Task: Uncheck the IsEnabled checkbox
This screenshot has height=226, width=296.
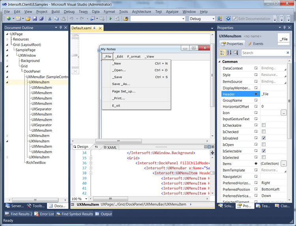Action: tap(264, 138)
